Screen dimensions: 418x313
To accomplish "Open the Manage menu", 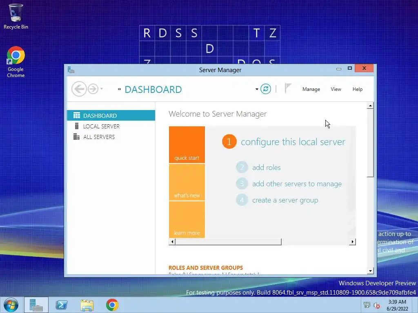I will pyautogui.click(x=311, y=89).
